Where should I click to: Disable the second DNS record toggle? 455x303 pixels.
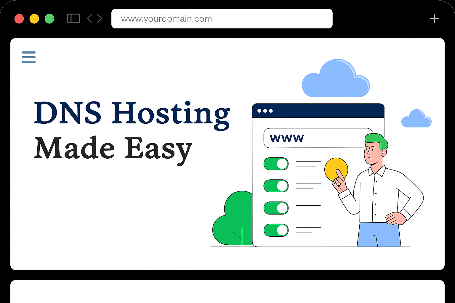(x=276, y=186)
